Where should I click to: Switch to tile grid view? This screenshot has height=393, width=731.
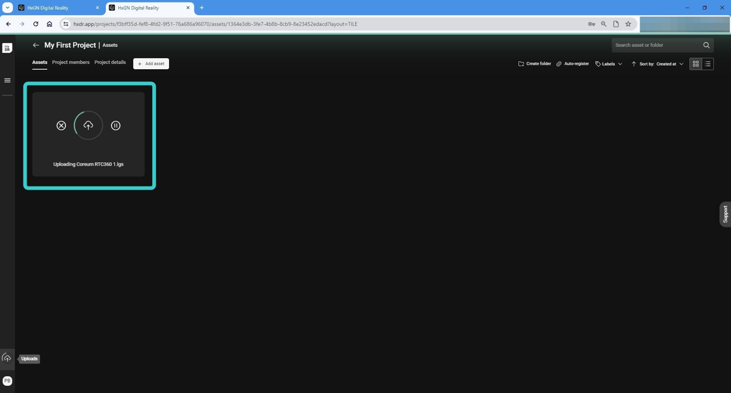click(696, 64)
